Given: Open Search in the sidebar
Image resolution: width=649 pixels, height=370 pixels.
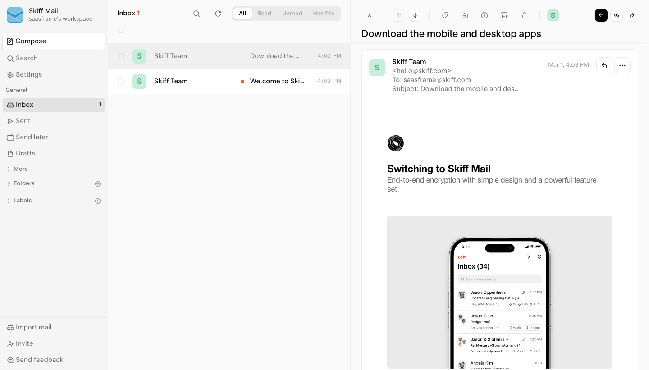Looking at the screenshot, I should 54,58.
